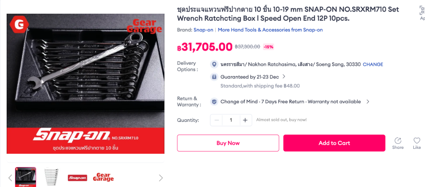Decrease quantity with minus button

coord(217,120)
